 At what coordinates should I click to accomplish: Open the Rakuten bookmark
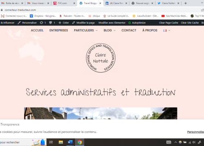pos(72,16)
